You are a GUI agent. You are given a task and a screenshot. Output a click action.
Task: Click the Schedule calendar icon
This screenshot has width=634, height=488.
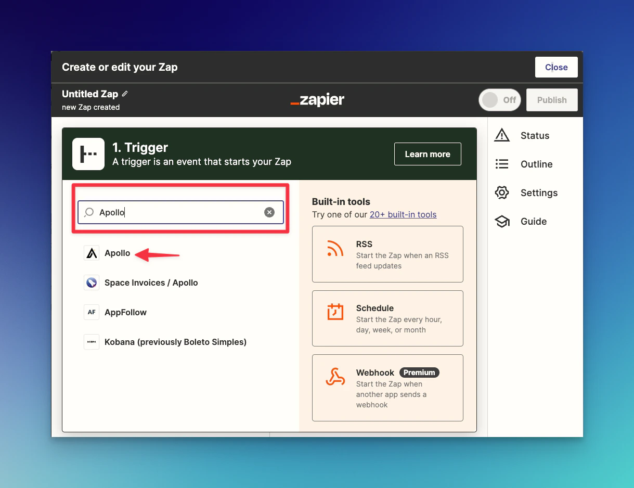pyautogui.click(x=335, y=312)
